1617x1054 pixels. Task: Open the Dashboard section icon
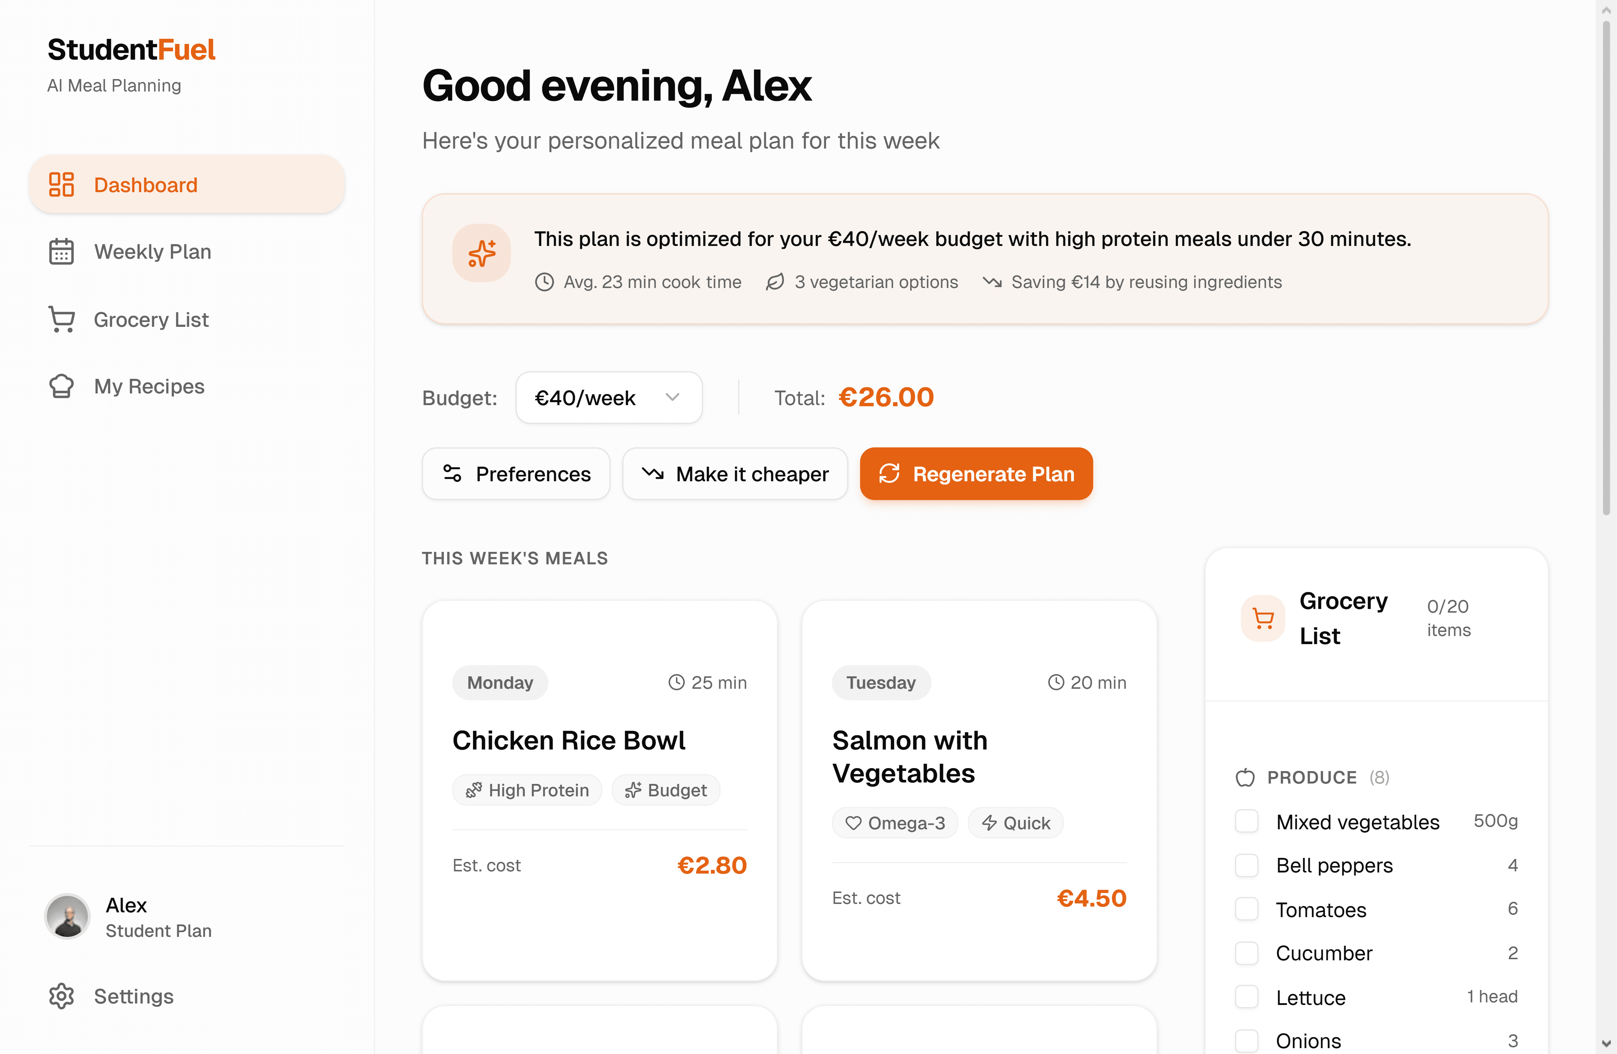pyautogui.click(x=62, y=184)
